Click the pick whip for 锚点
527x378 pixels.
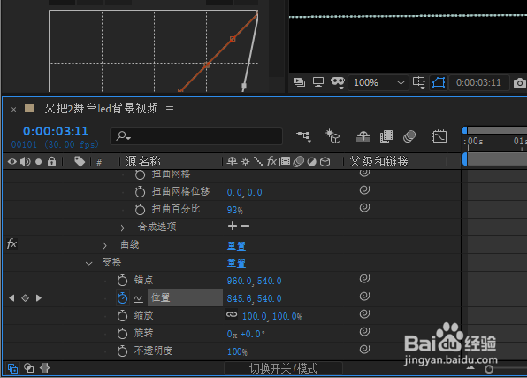point(364,279)
